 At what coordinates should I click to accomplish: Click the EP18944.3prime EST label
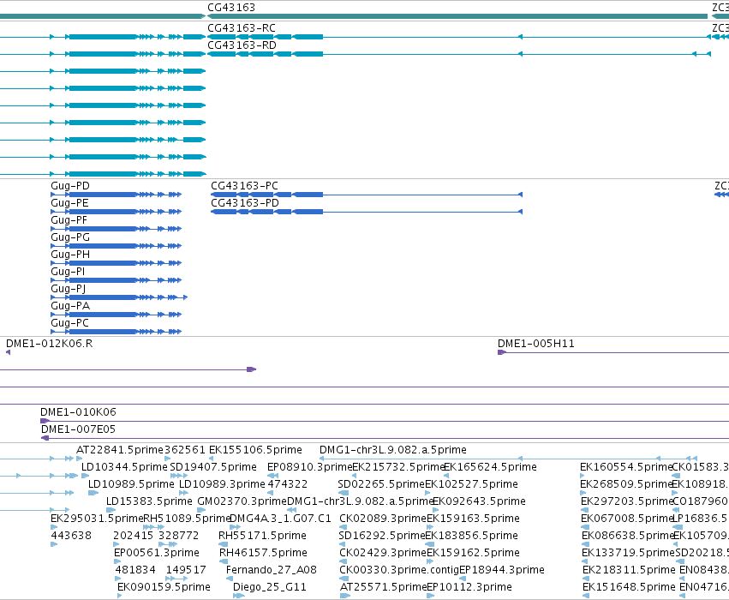502,570
